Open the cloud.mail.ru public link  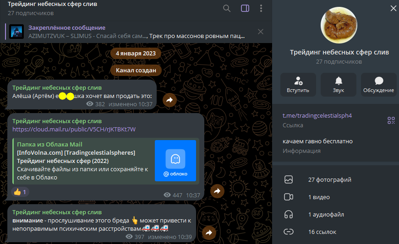click(x=74, y=130)
